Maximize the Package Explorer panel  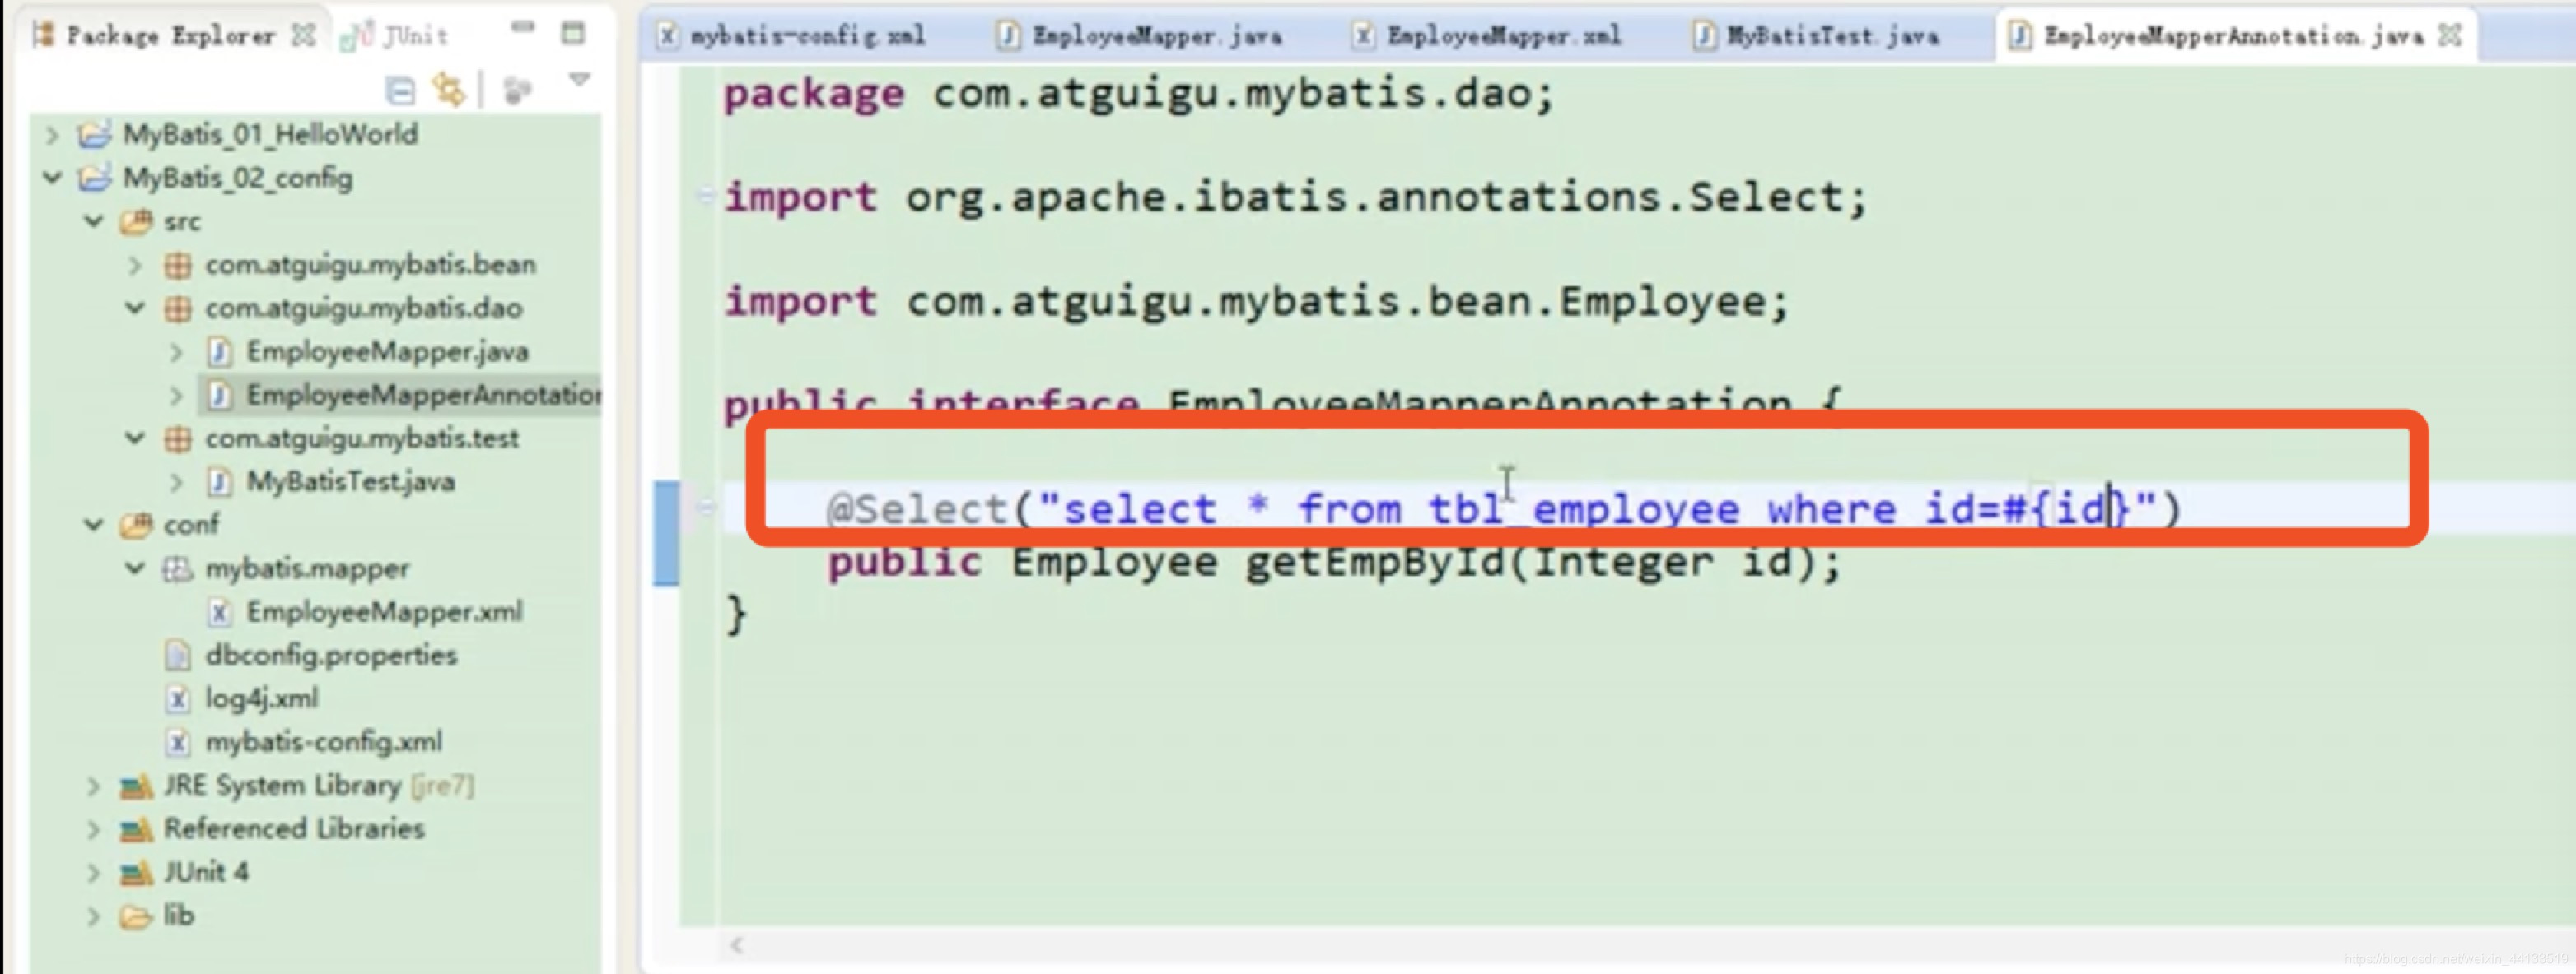pos(573,33)
